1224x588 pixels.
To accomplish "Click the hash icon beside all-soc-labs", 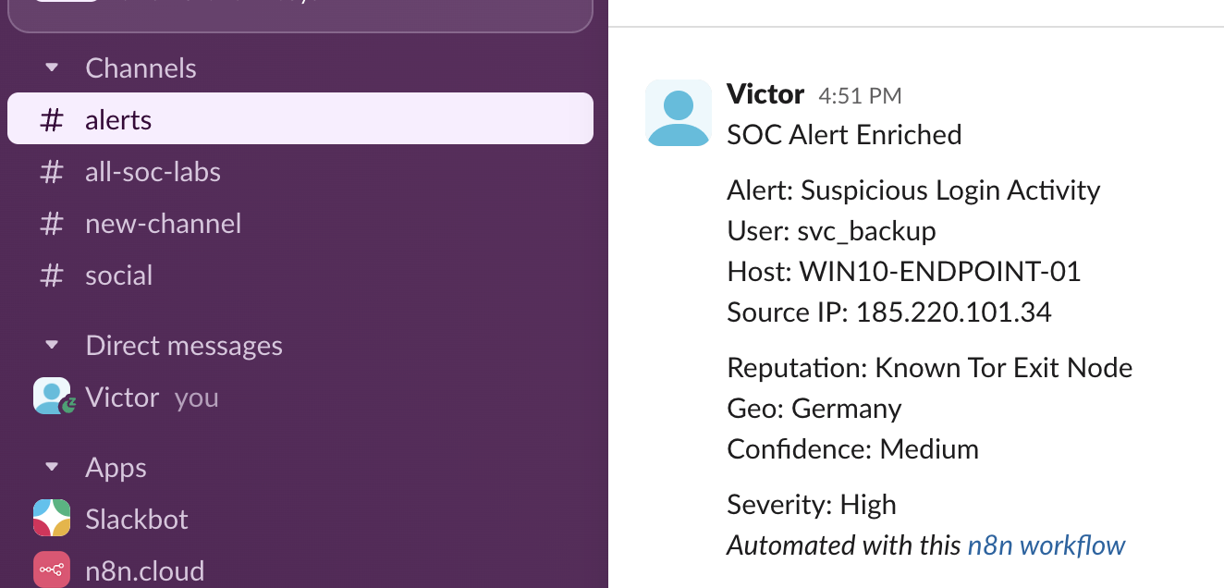I will pos(51,171).
